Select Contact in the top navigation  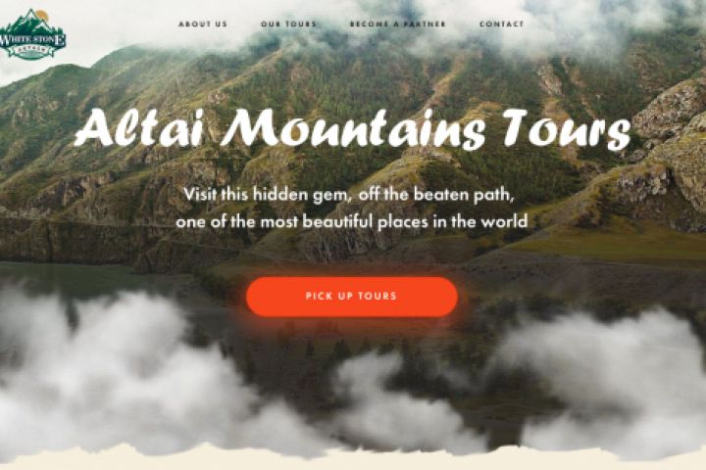click(502, 23)
